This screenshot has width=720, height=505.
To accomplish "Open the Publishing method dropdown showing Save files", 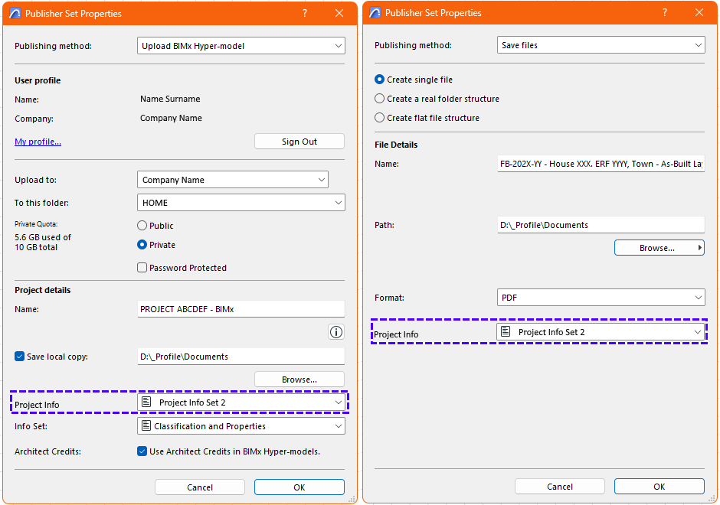I will pyautogui.click(x=601, y=44).
